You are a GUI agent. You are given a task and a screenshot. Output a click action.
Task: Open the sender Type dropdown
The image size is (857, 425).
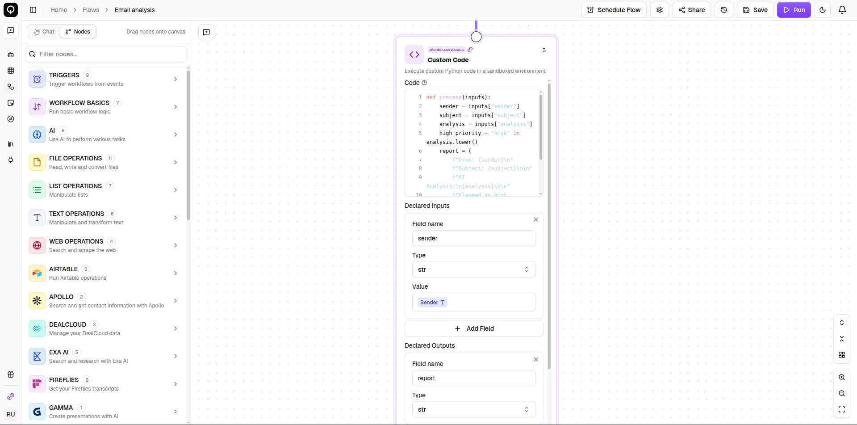(474, 269)
